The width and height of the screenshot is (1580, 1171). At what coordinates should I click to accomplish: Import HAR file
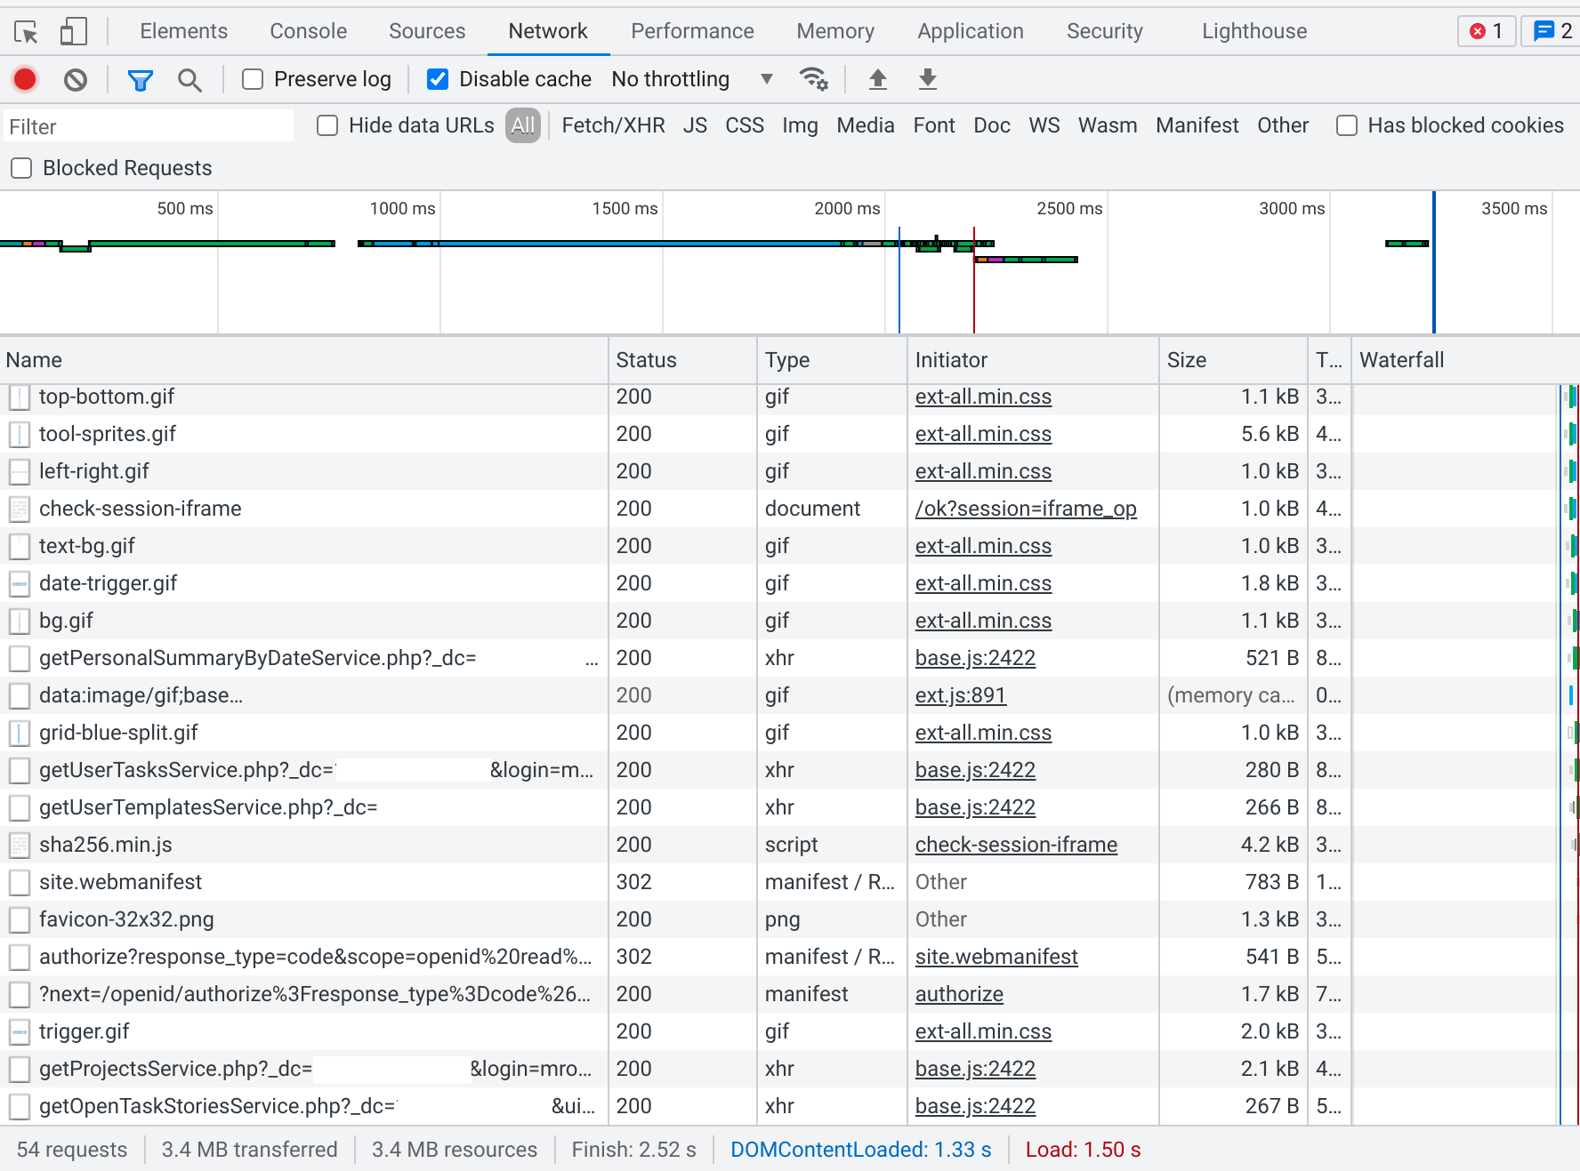877,79
